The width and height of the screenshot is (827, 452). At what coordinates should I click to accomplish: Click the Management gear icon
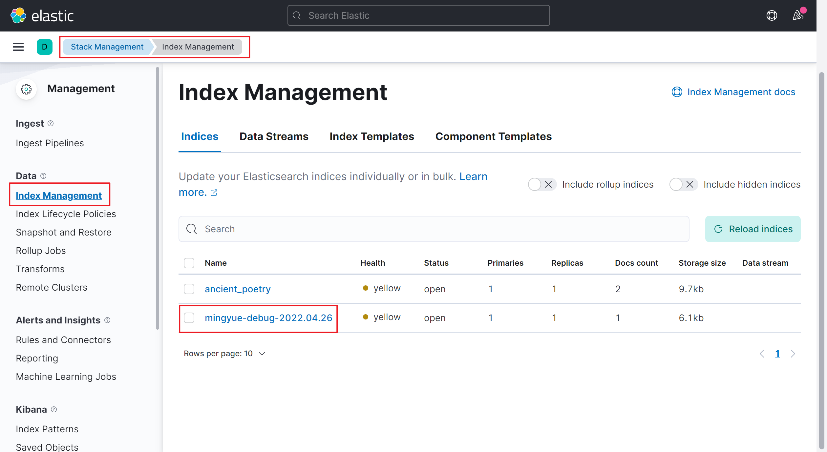26,89
